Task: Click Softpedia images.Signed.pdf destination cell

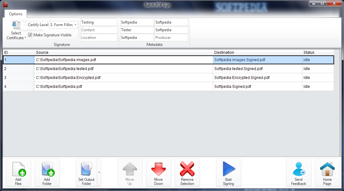Action: pyautogui.click(x=257, y=60)
